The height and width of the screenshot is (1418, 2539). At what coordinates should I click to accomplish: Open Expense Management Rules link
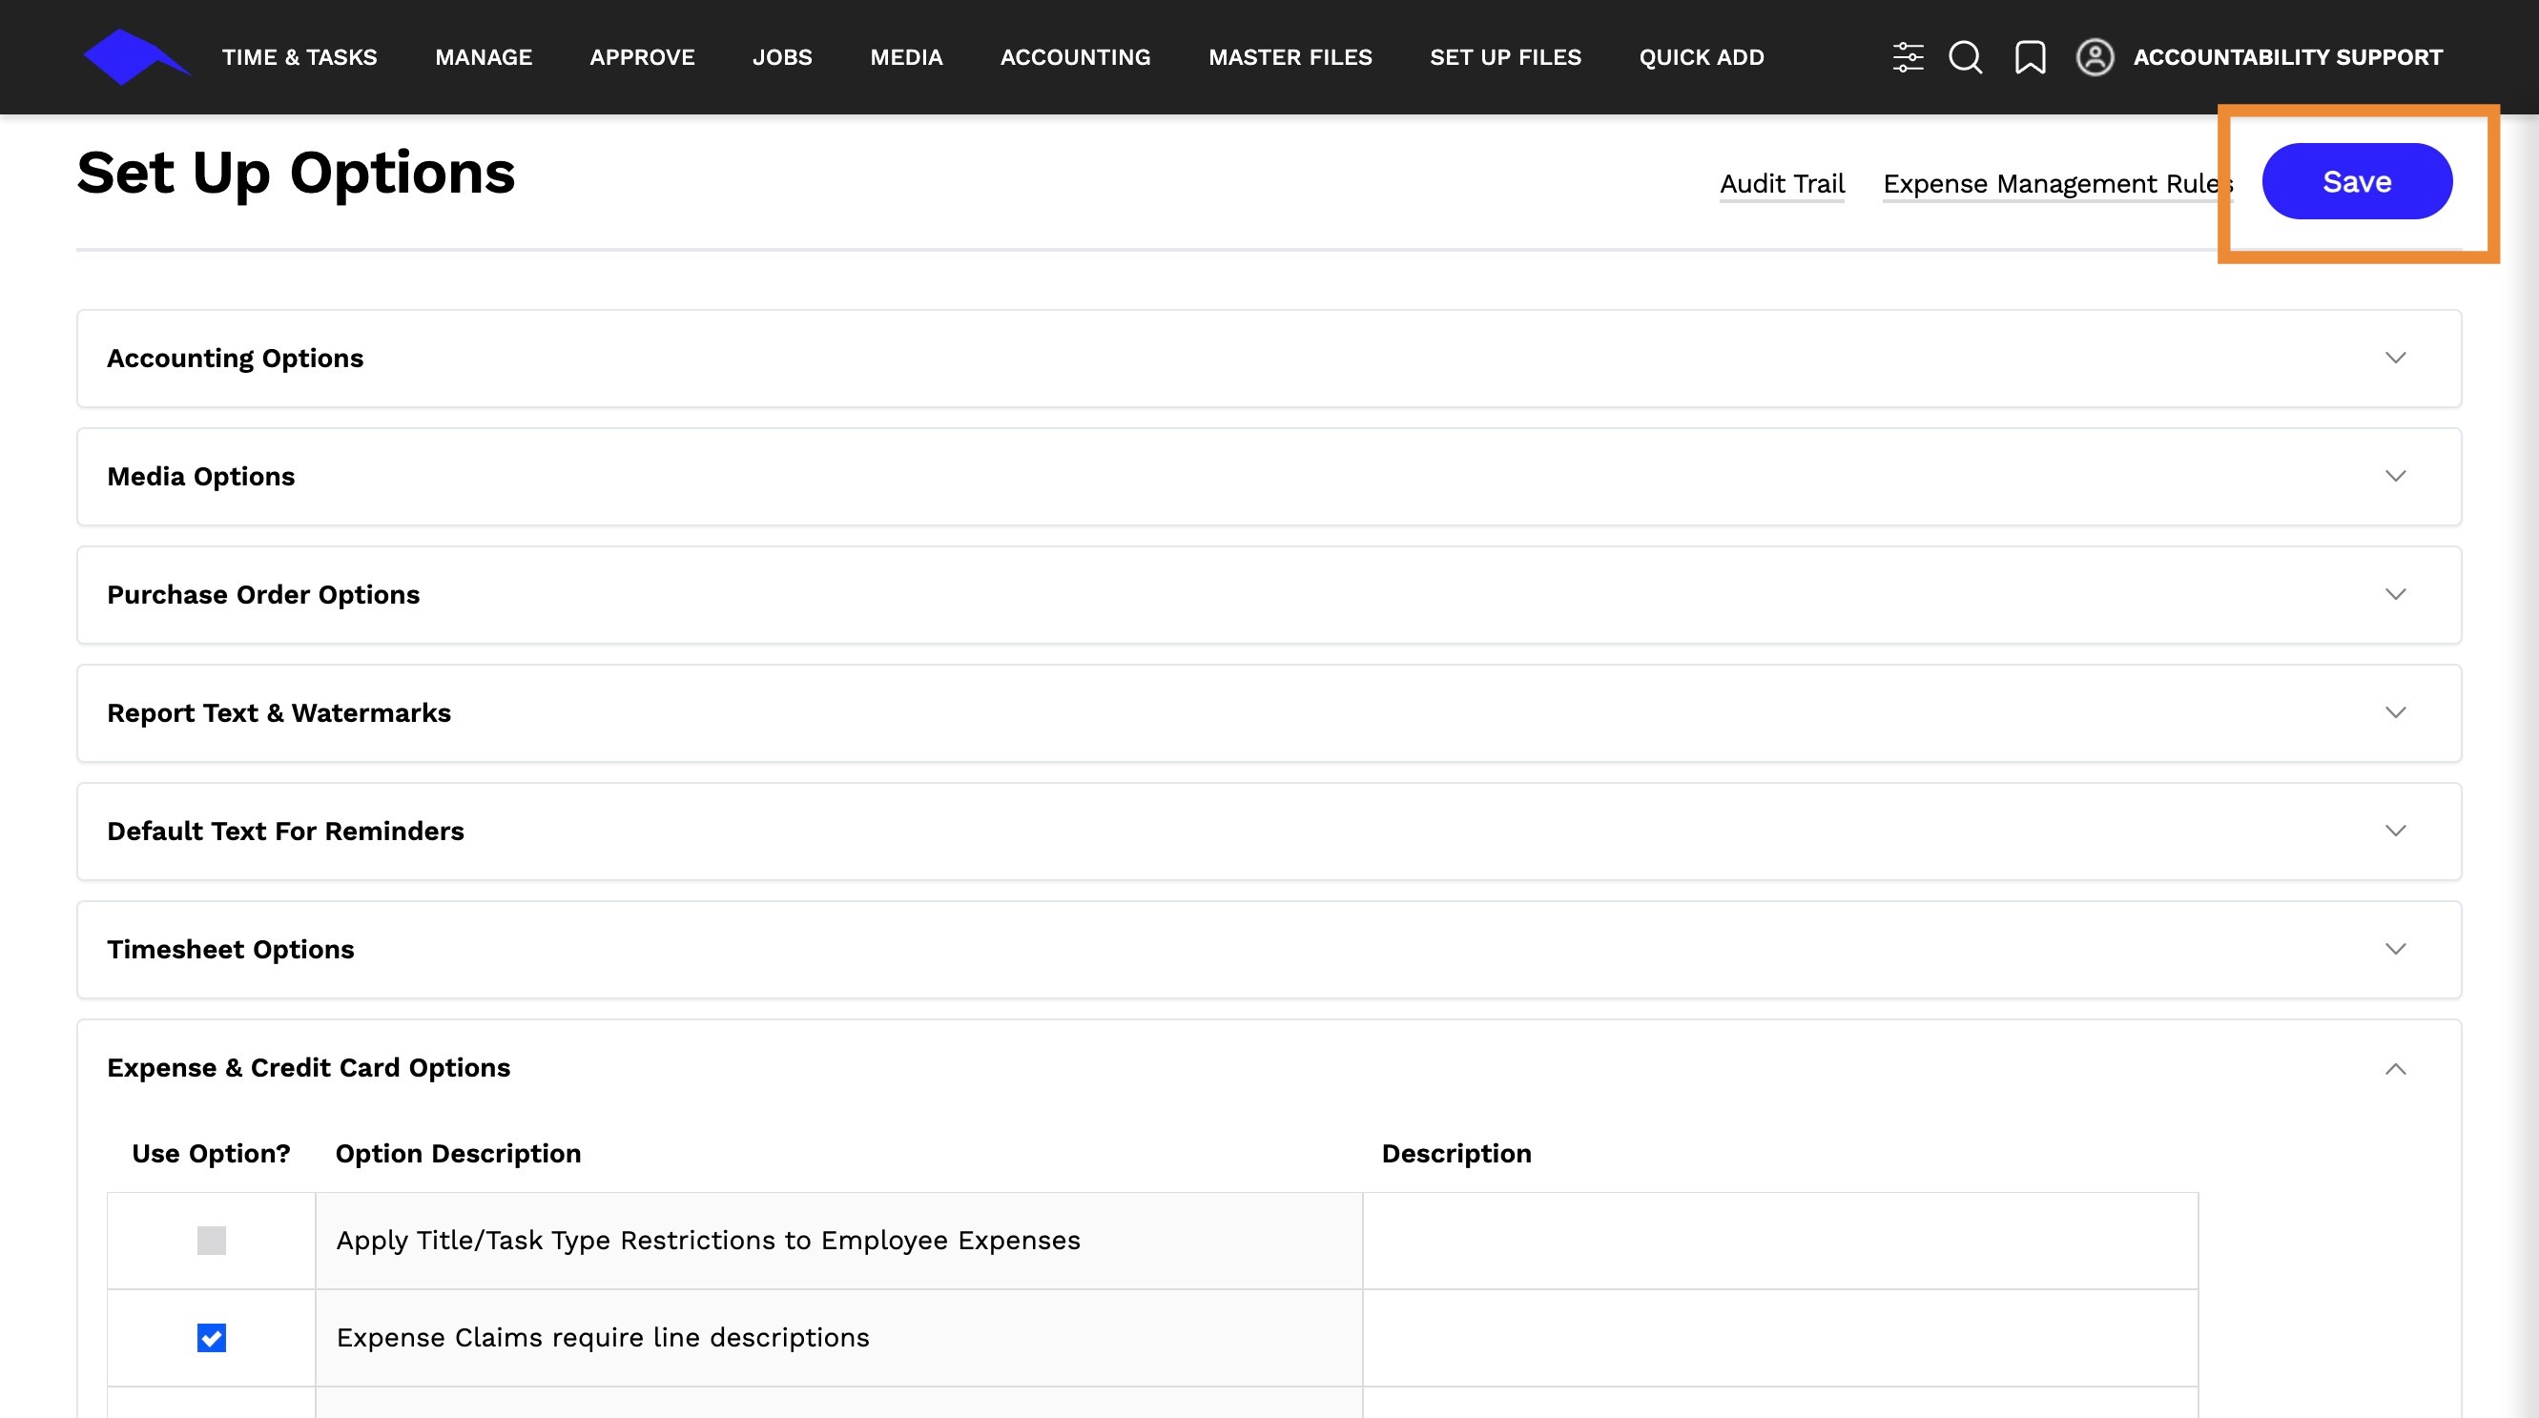coord(2056,183)
